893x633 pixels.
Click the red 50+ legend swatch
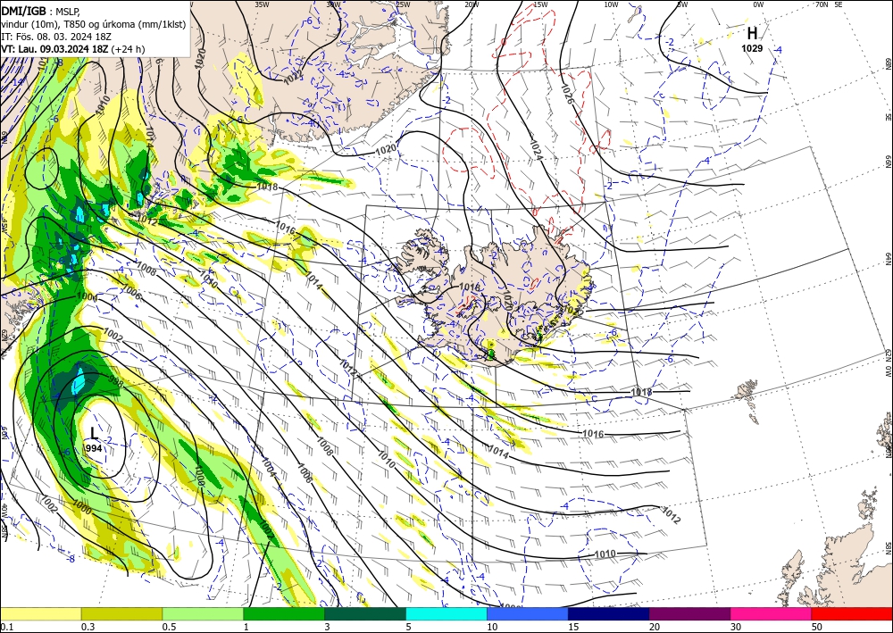852,613
